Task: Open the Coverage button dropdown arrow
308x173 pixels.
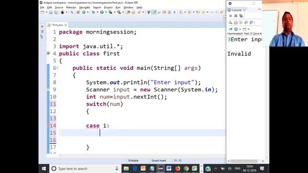Action: 115,12
